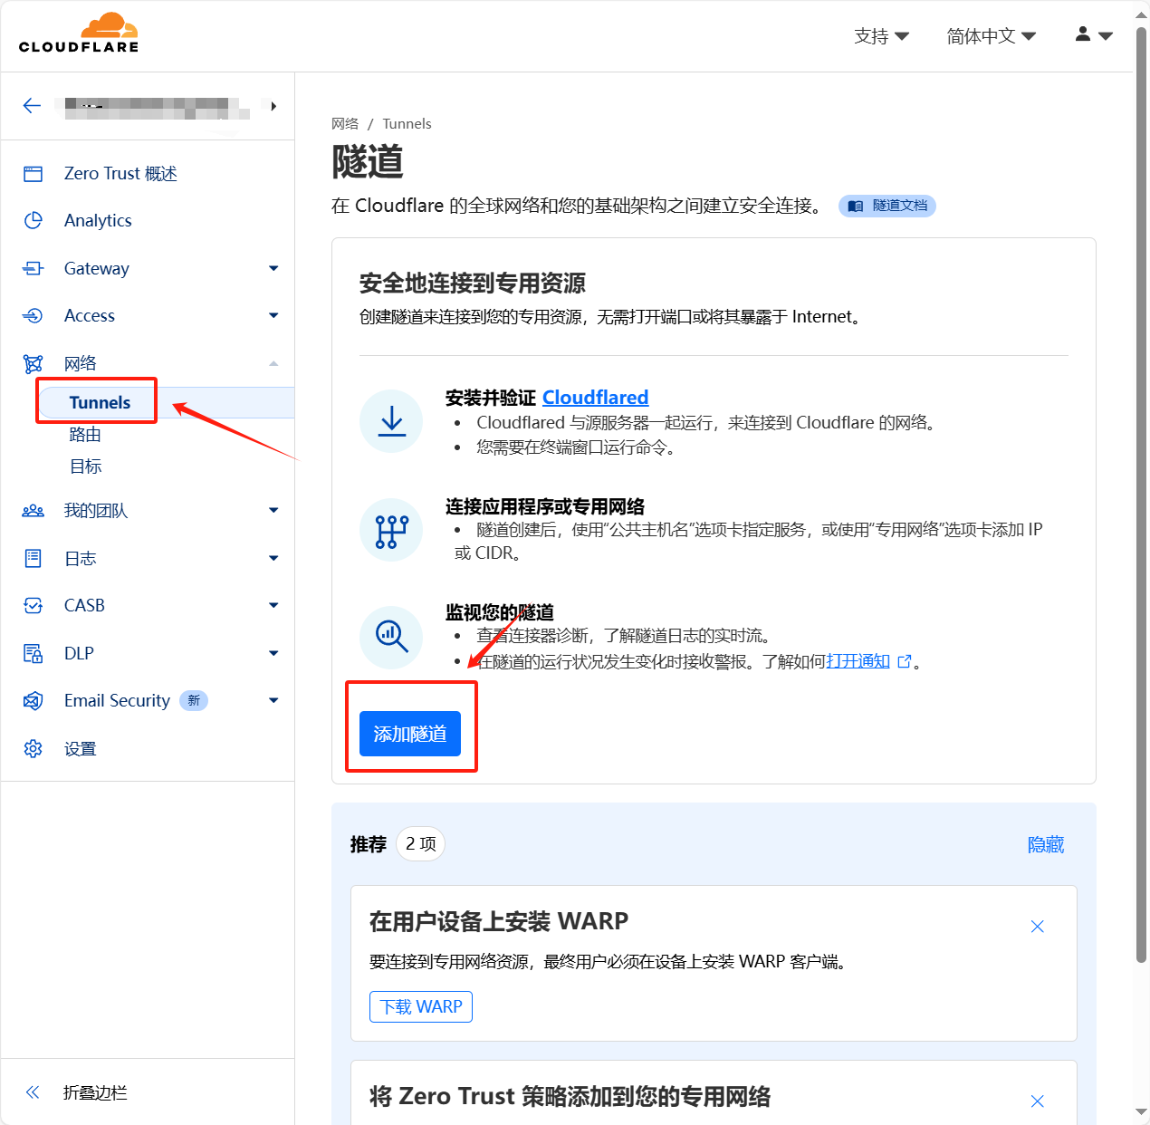This screenshot has width=1150, height=1125.
Task: Open the Cloudflared link
Action: (x=595, y=397)
